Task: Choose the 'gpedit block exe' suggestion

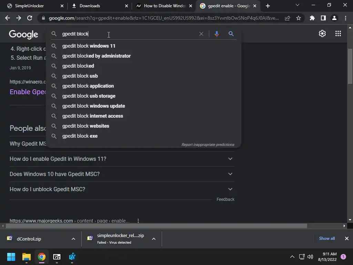Action: tap(143, 136)
